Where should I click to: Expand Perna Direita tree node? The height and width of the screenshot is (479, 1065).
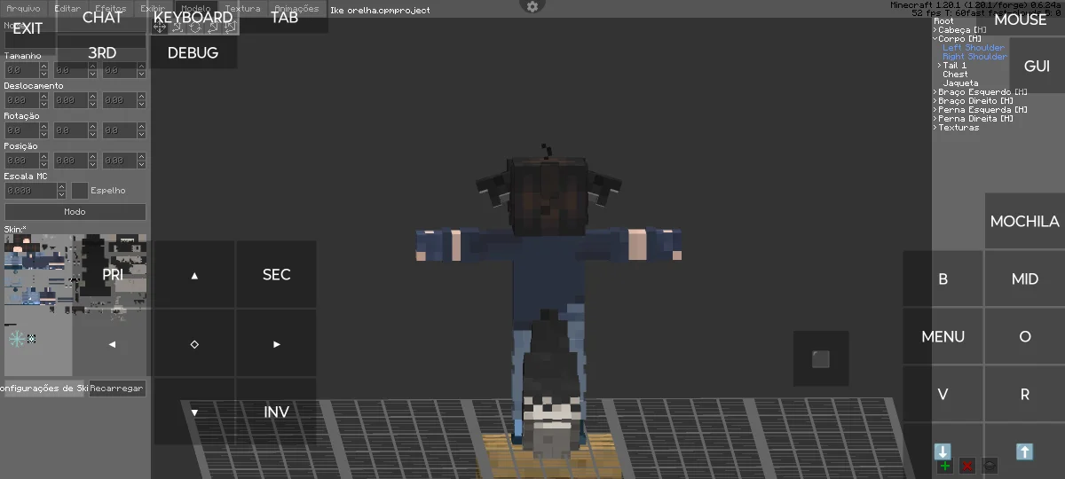(935, 119)
